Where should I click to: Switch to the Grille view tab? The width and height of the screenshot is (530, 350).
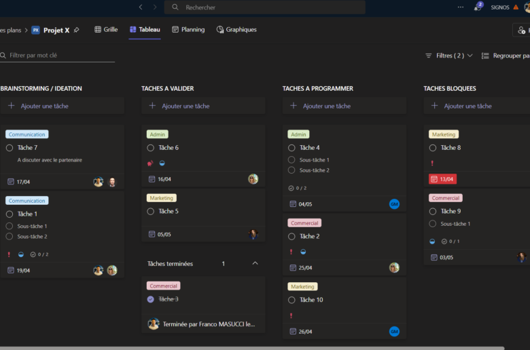tap(106, 30)
